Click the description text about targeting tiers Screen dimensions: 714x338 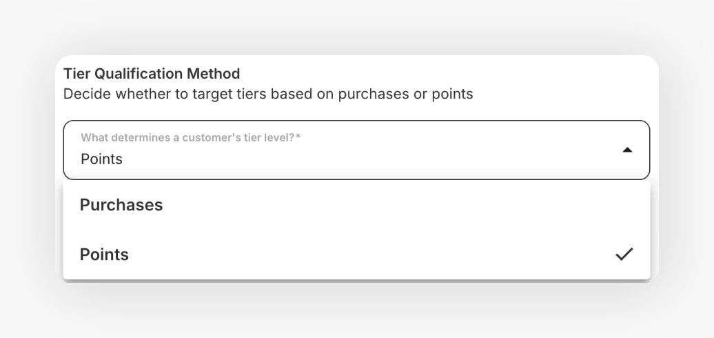point(268,94)
